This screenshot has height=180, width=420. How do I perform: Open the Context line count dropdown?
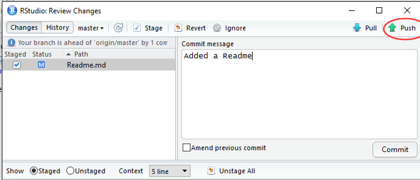[x=170, y=171]
